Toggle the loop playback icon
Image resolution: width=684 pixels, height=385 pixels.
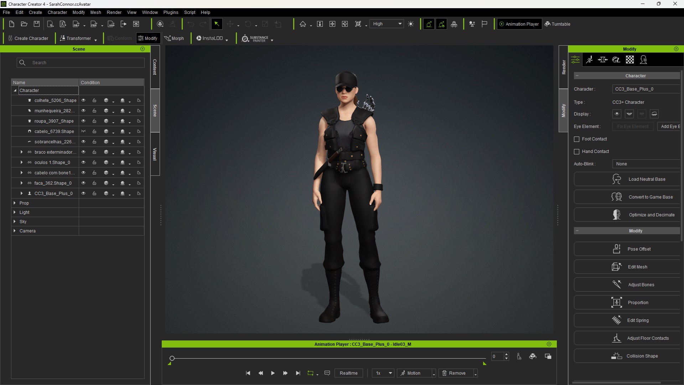[311, 373]
